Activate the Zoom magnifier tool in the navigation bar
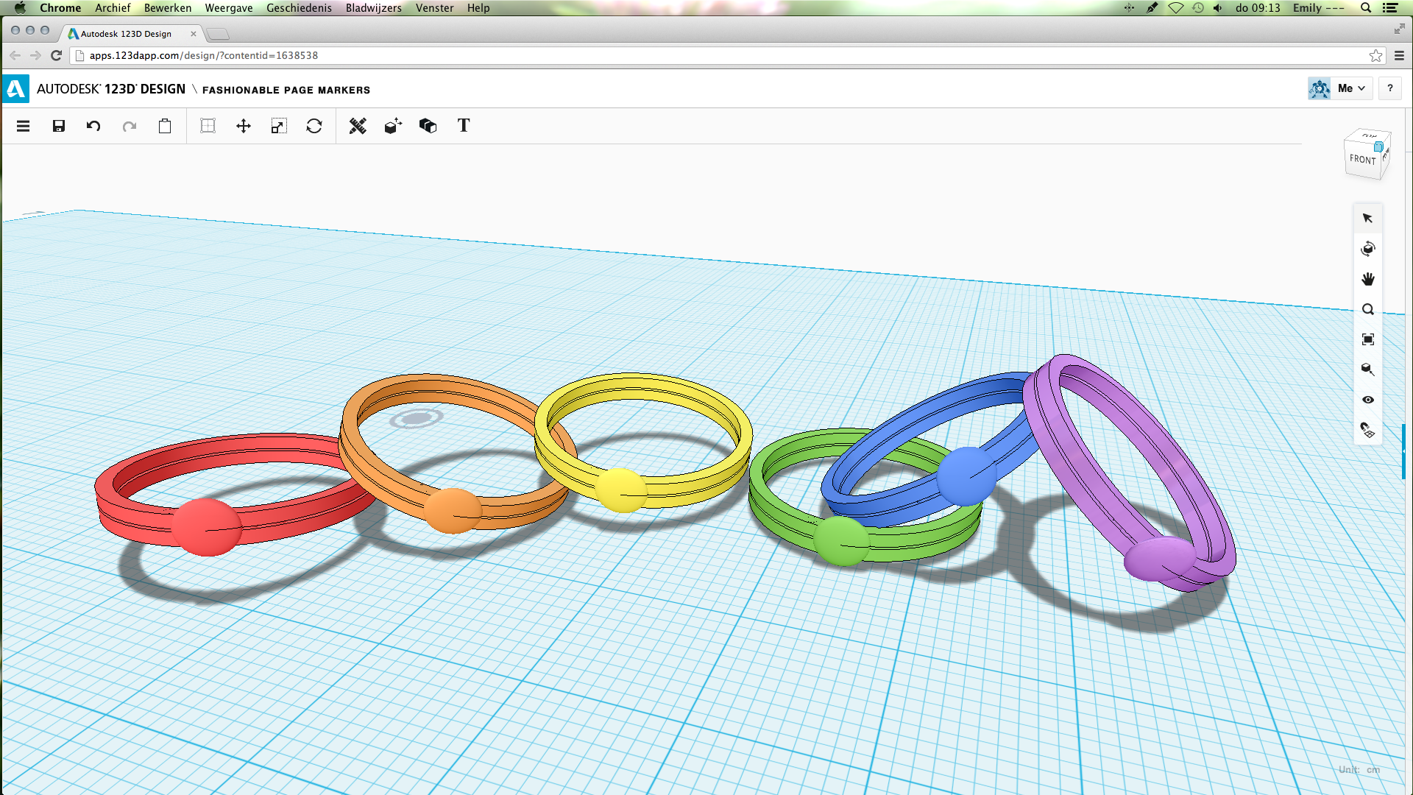 (1368, 309)
